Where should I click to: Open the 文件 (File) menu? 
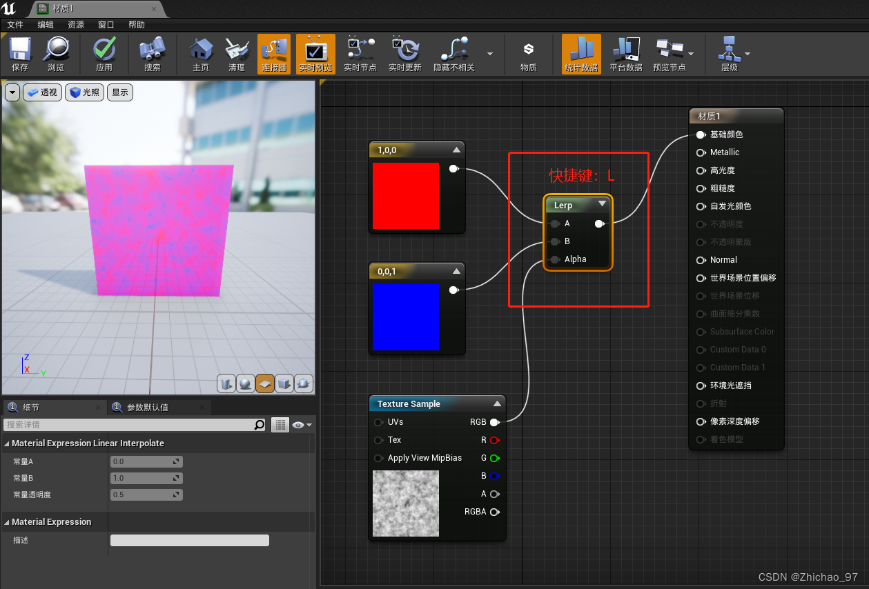click(16, 24)
